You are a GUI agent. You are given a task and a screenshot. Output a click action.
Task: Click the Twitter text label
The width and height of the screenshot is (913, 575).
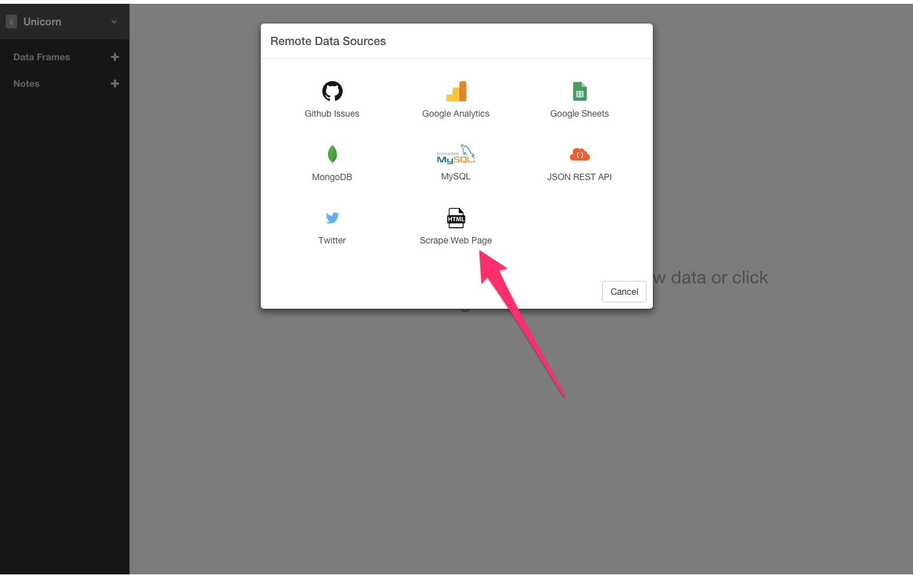click(x=332, y=240)
